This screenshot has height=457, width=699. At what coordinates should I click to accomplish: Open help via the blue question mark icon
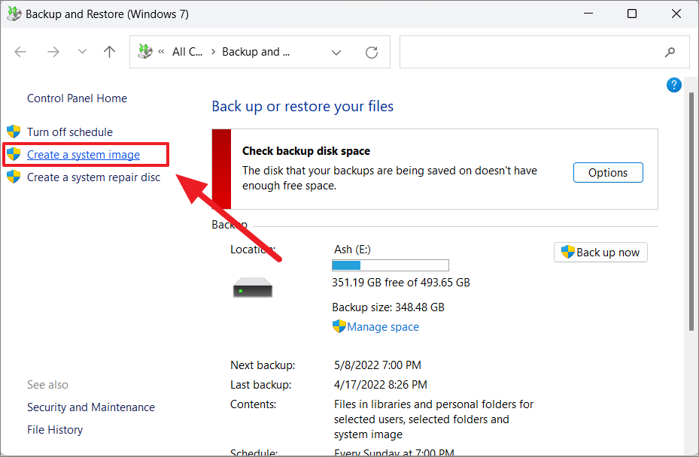673,85
